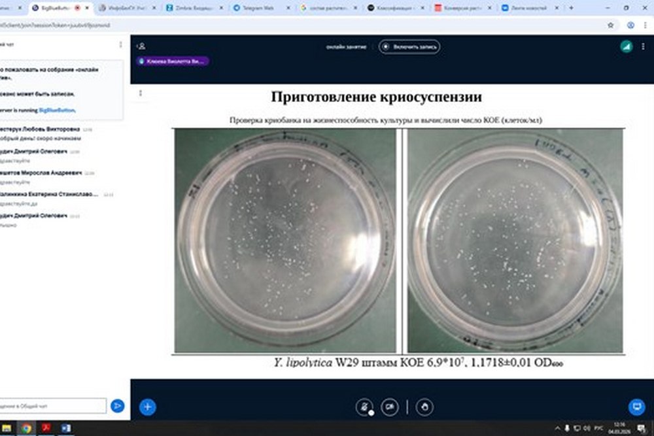Image resolution: width=654 pixels, height=436 pixels.
Task: Open the blue plus actions menu
Action: coord(147,407)
